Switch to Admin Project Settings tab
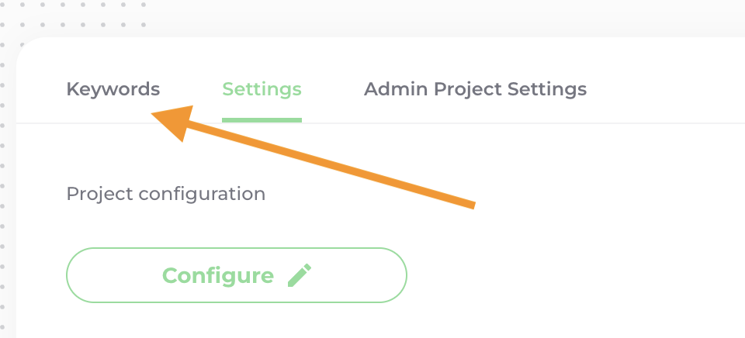 pyautogui.click(x=475, y=89)
